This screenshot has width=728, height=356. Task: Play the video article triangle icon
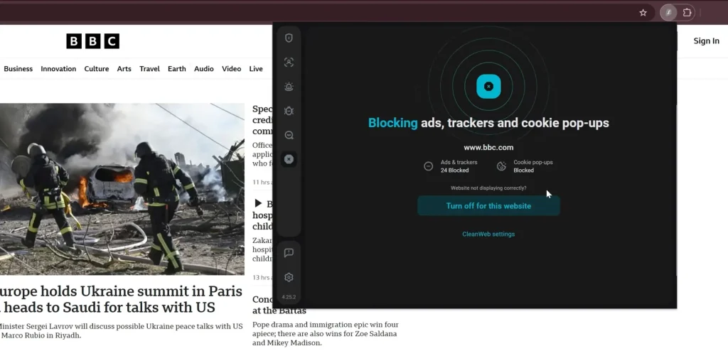pyautogui.click(x=258, y=203)
